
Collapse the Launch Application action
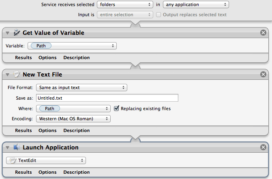(x=7, y=147)
